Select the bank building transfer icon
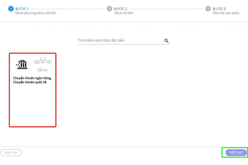This screenshot has height=165, width=248. click(x=22, y=65)
